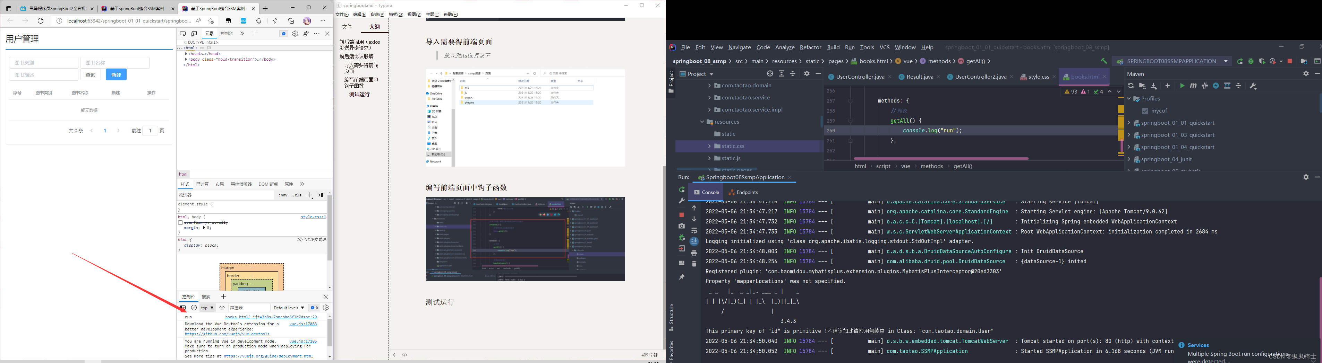Screen dimensions: 1322x363
Task: Click Locate (crosshair) icon in Project panel
Action: [770, 74]
